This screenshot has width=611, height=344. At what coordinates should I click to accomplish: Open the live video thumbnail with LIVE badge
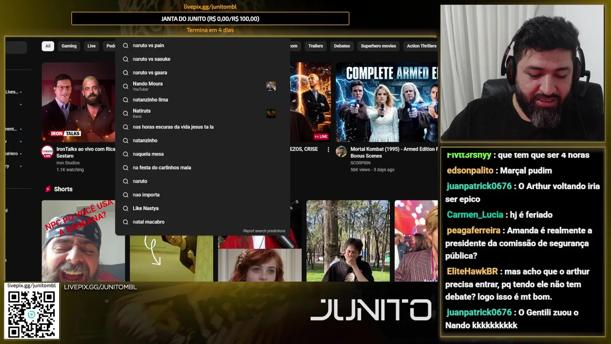point(311,102)
